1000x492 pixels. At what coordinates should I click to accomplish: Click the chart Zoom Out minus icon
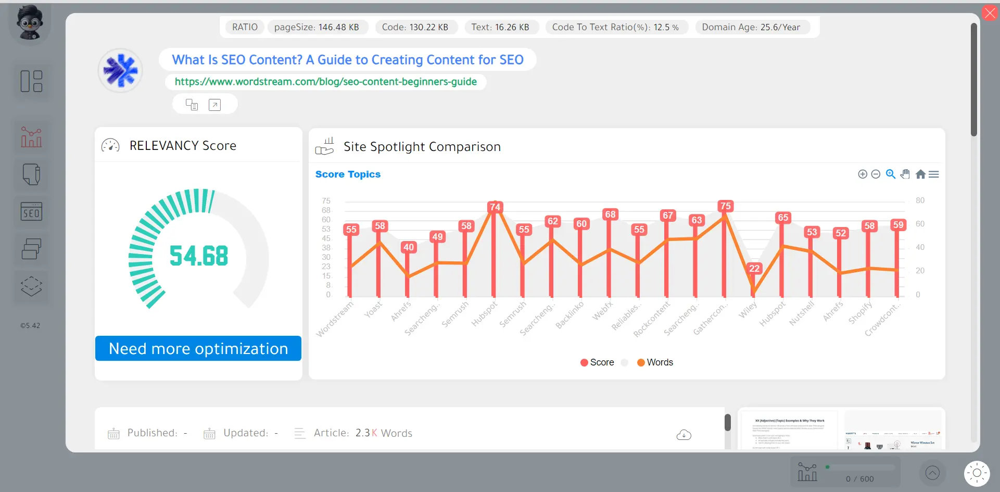tap(876, 174)
